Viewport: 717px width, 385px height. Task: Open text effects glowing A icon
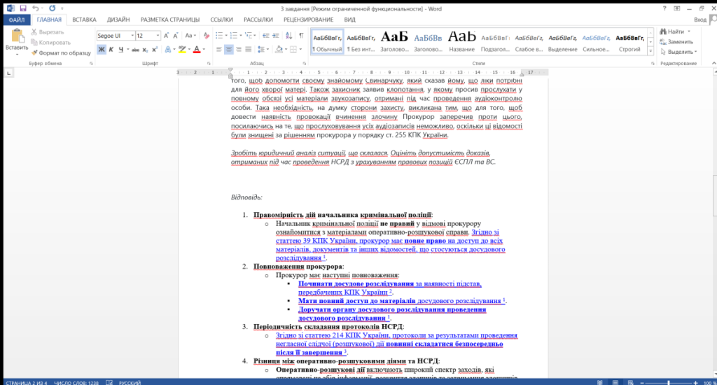168,50
